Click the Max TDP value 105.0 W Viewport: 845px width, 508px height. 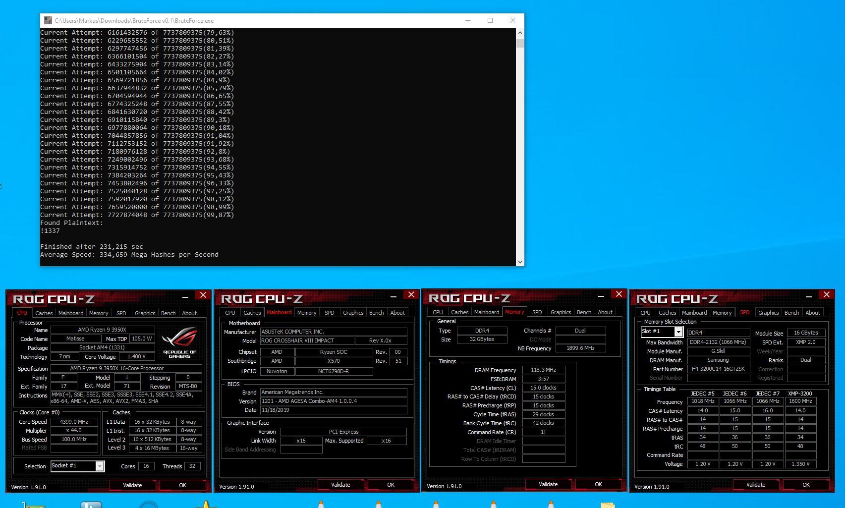[141, 339]
